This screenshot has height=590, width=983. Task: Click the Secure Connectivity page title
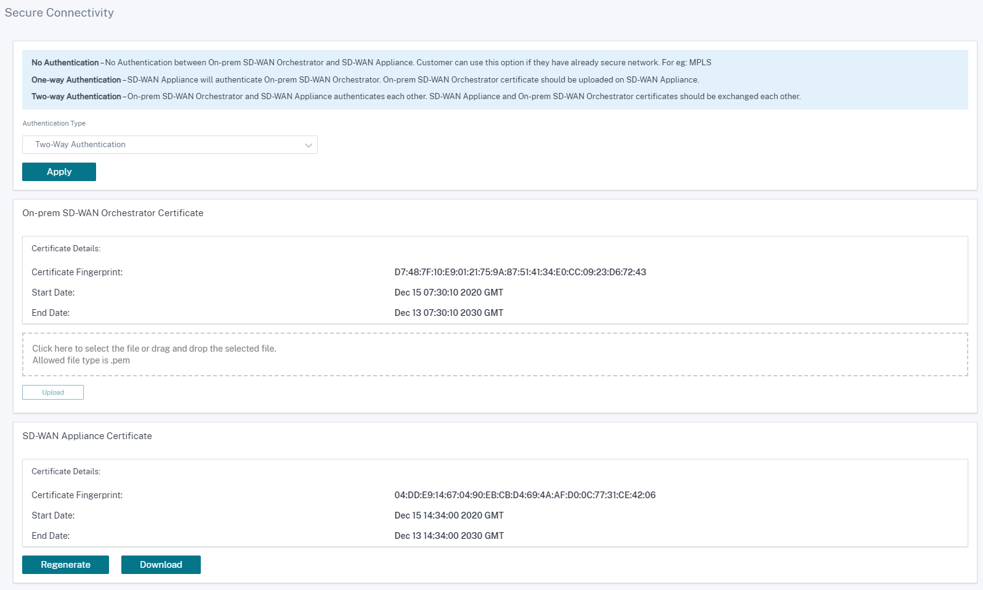pos(59,12)
